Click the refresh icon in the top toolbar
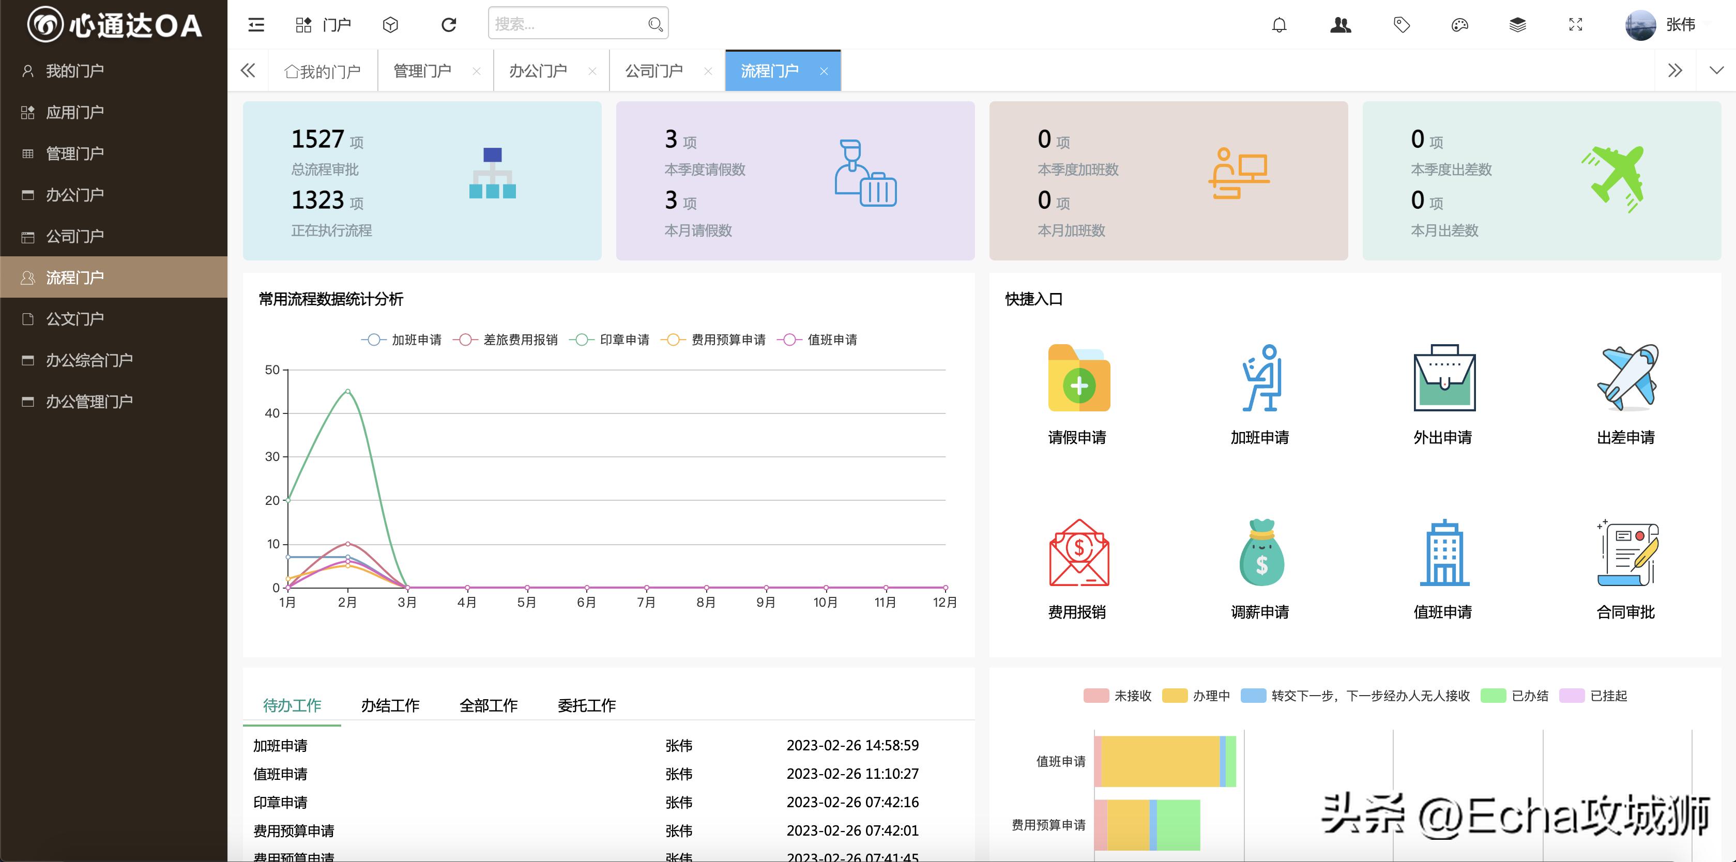The height and width of the screenshot is (862, 1736). pyautogui.click(x=448, y=24)
